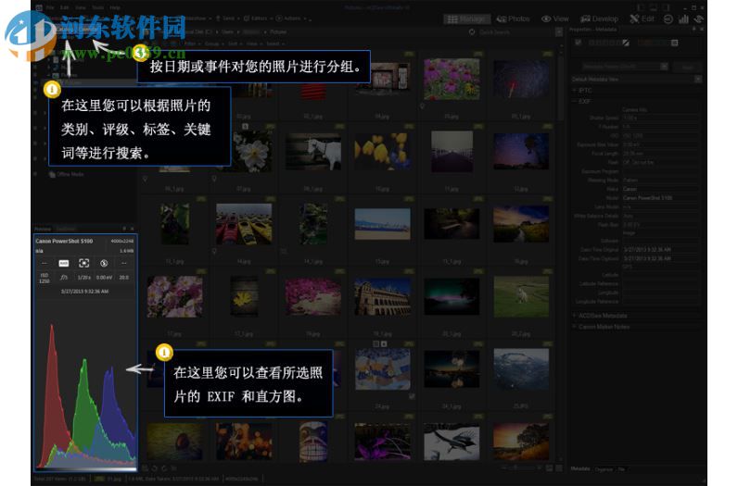Select the dog on grass thumbnail
The height and width of the screenshot is (486, 738).
521,296
